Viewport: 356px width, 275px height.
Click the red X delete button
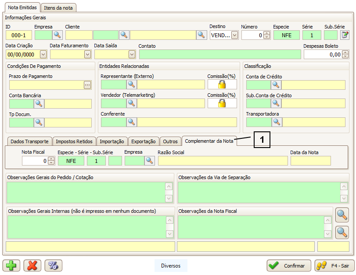coord(32,265)
